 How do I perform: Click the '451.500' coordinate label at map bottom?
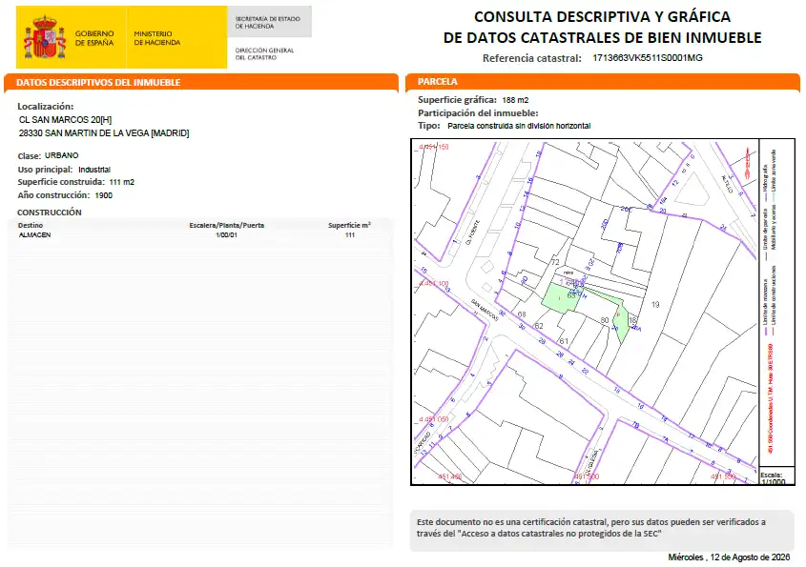point(587,476)
